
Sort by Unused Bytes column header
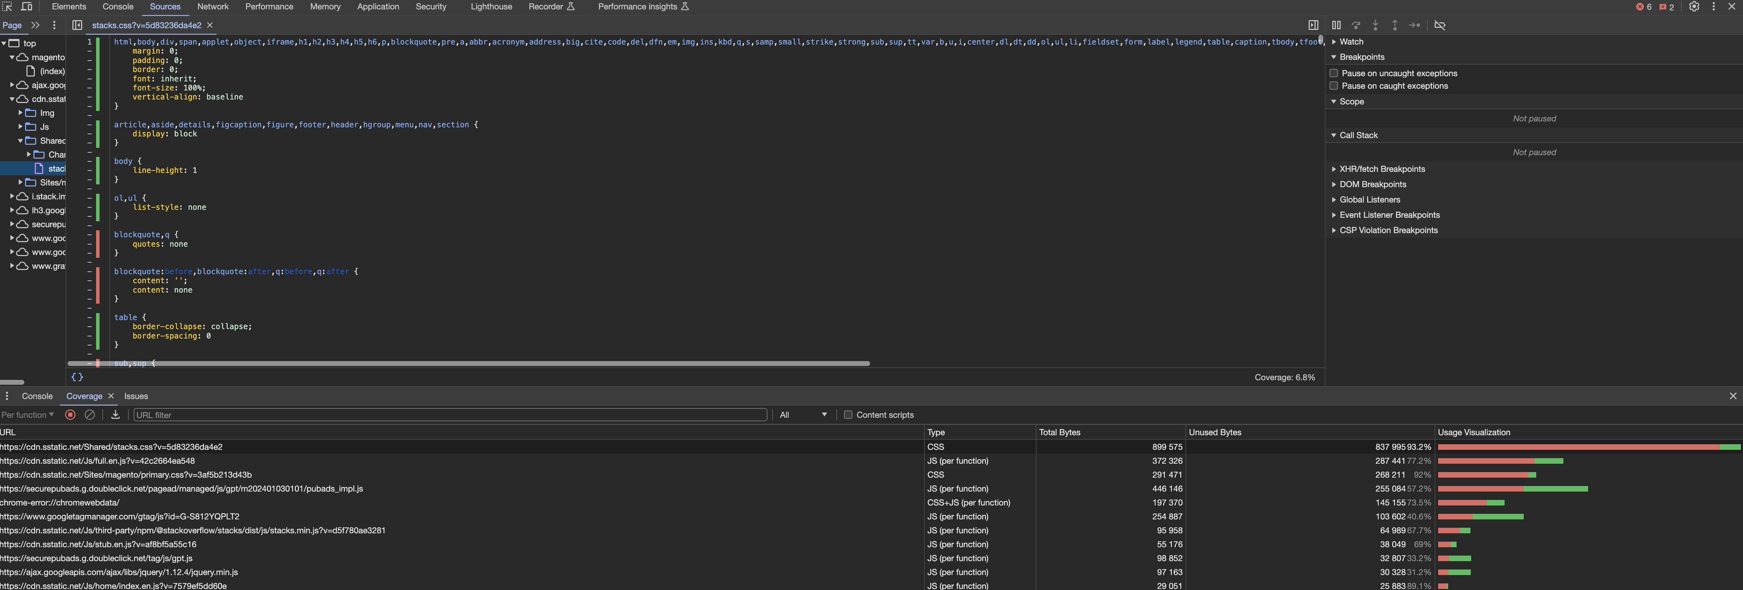pos(1310,432)
